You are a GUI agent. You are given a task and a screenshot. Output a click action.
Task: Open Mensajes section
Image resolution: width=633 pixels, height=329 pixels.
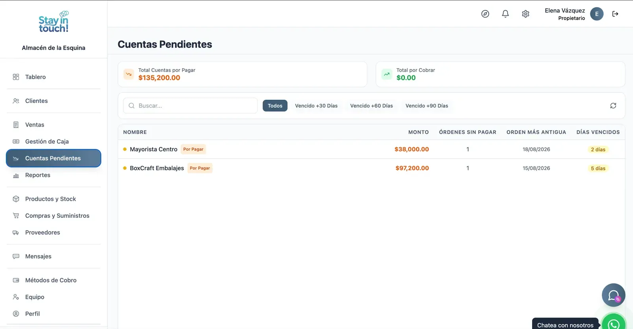tap(53, 256)
